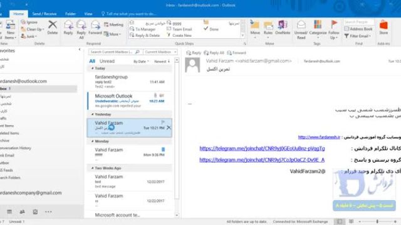Open the Store add-ins
The width and height of the screenshot is (401, 225).
click(383, 27)
